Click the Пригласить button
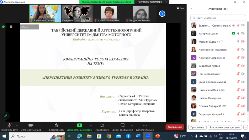249x140 pixels. pos(197,127)
